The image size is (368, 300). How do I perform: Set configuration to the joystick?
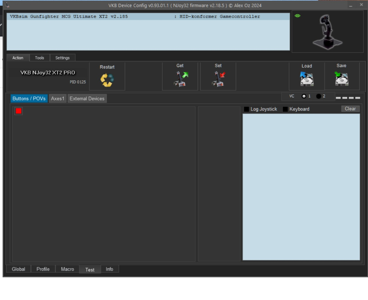pos(218,79)
